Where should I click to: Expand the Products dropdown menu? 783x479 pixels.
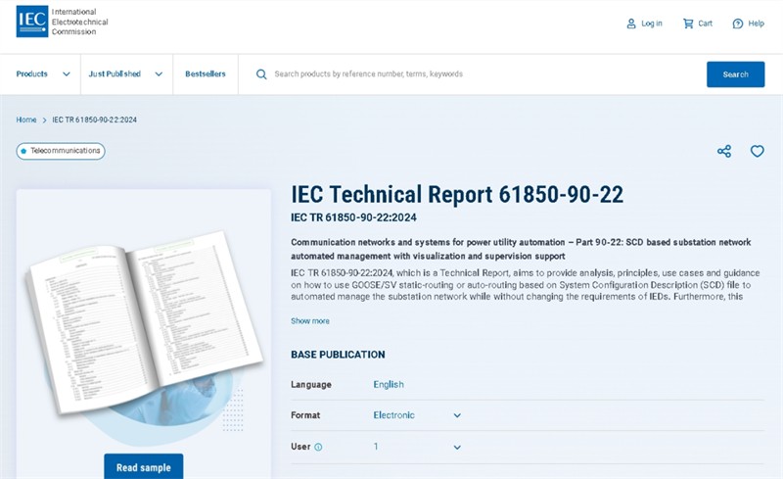[x=43, y=74]
